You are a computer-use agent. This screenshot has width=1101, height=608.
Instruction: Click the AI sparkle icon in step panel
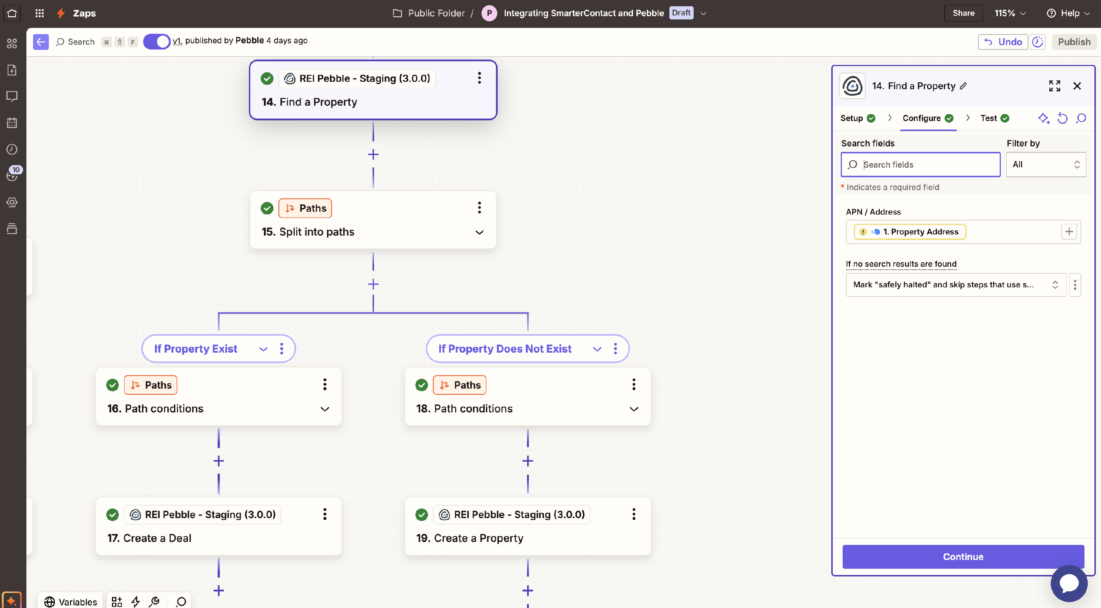1043,119
